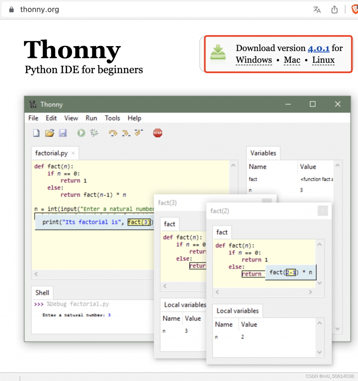Click the Value column header in fact(2) local variables
The width and height of the screenshot is (358, 381).
click(x=249, y=324)
